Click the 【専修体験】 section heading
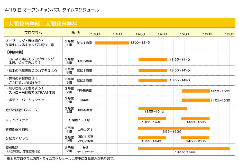This screenshot has width=239, height=168. [x=14, y=52]
